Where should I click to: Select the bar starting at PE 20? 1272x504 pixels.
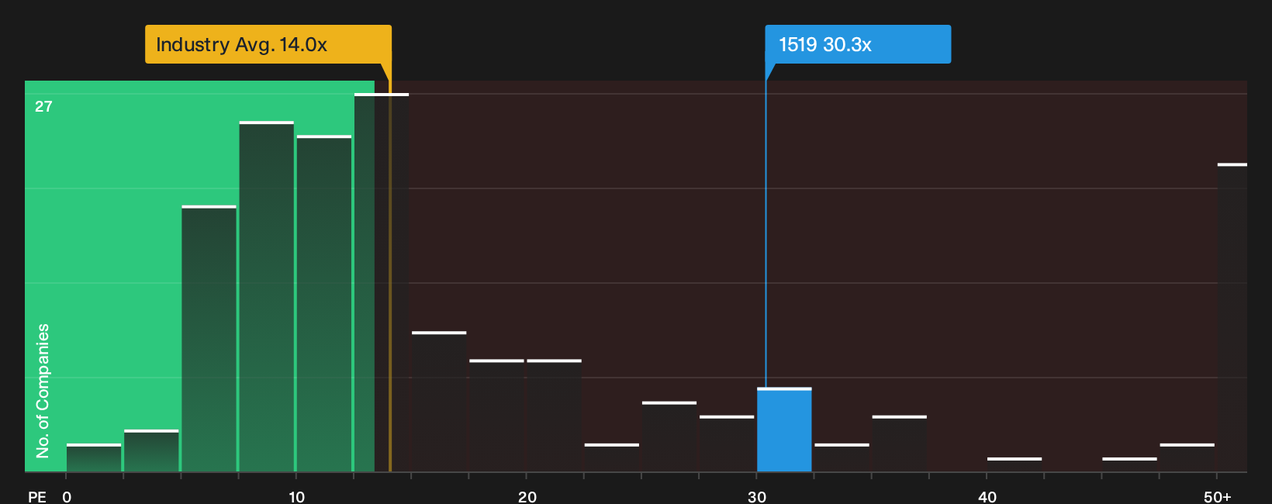(x=554, y=416)
